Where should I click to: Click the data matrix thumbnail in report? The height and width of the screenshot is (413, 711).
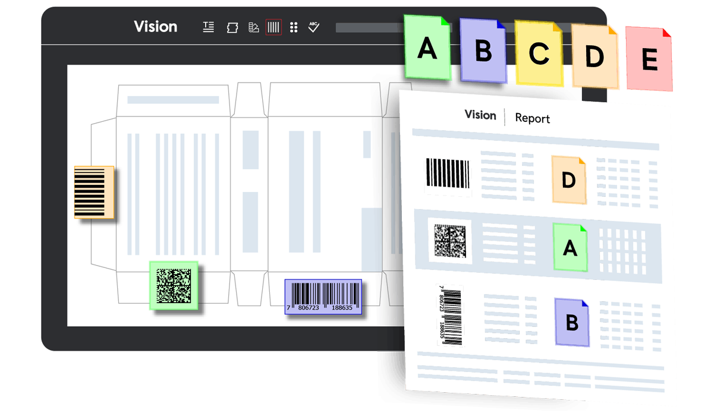point(450,241)
